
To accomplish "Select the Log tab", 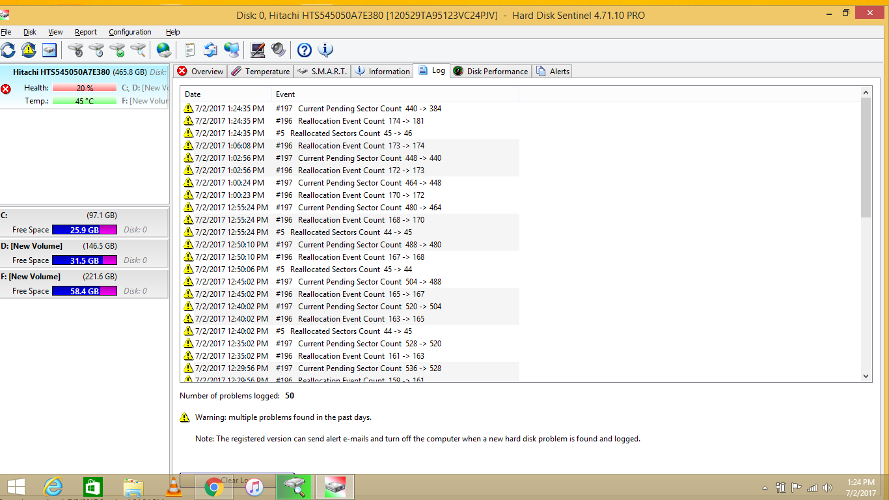I will click(x=432, y=70).
